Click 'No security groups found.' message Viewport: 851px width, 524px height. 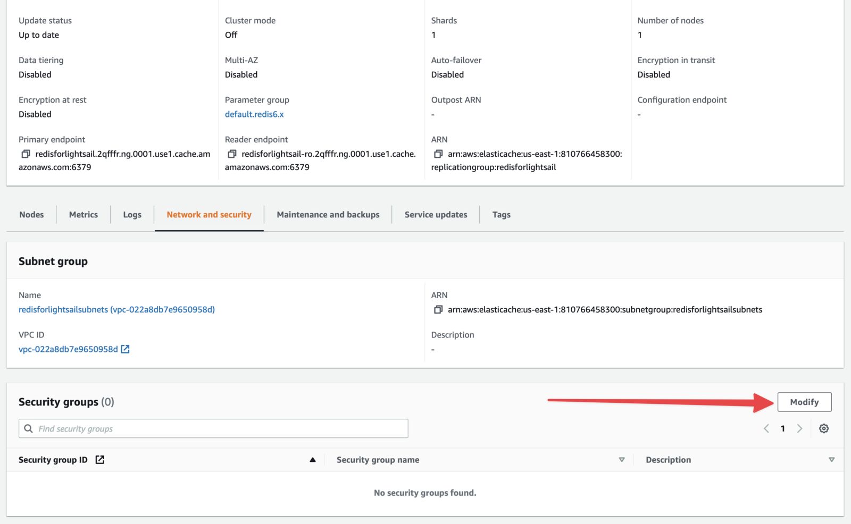coord(425,493)
